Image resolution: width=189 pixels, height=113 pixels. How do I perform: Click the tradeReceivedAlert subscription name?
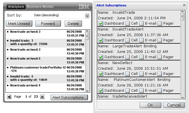pyautogui.click(x=130, y=96)
